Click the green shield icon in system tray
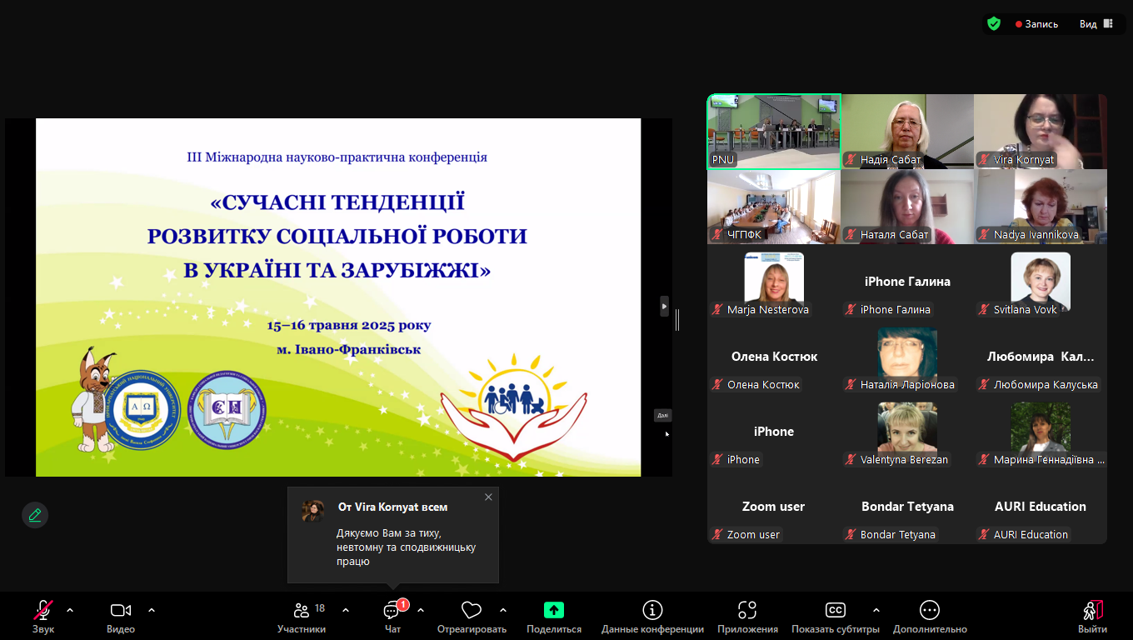Image resolution: width=1133 pixels, height=640 pixels. pyautogui.click(x=994, y=24)
